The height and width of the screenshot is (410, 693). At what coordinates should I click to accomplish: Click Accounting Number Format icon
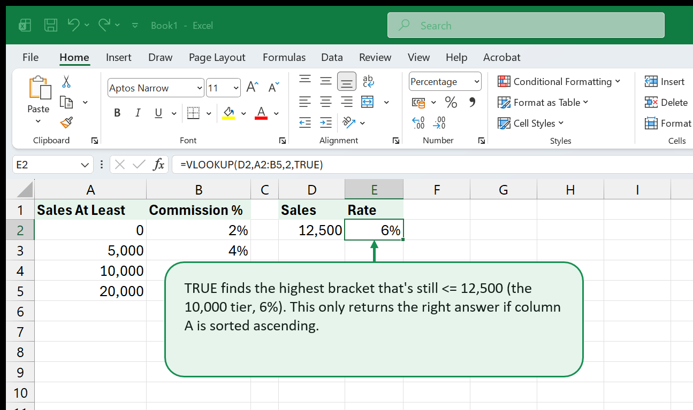click(x=418, y=102)
